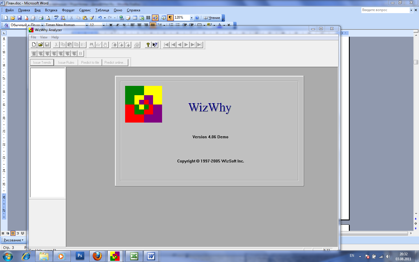Click Word Help blue question icon
The height and width of the screenshot is (262, 419).
coord(197,18)
